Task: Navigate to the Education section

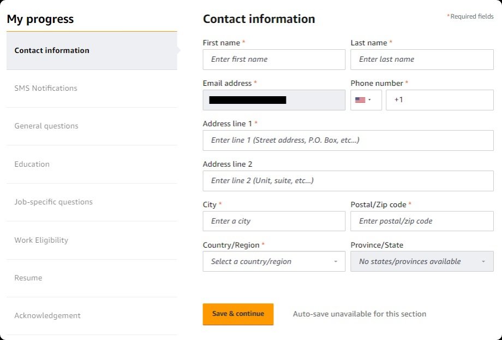Action: (x=32, y=164)
